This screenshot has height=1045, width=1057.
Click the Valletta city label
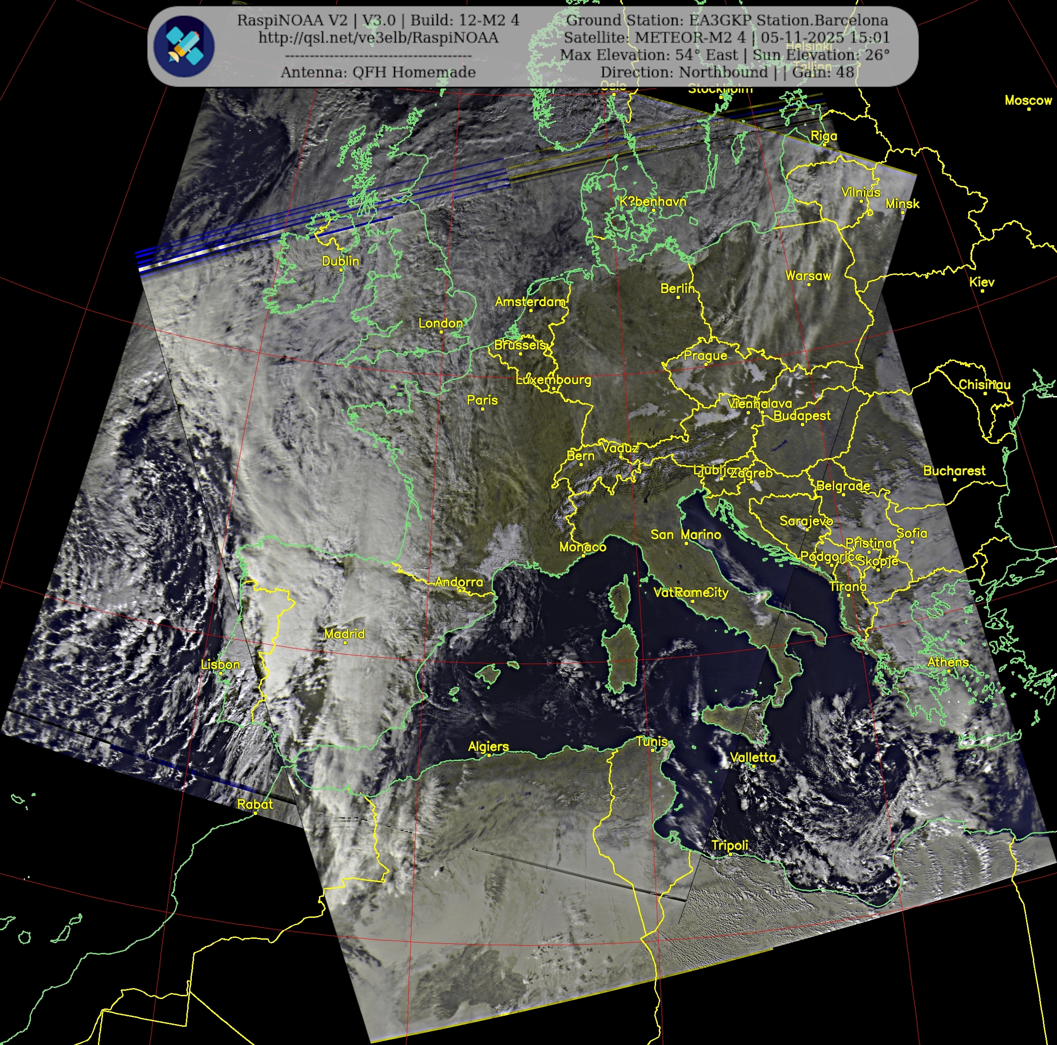point(753,757)
